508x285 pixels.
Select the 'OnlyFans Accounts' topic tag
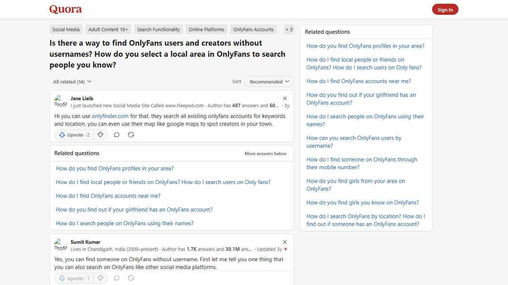pos(253,29)
